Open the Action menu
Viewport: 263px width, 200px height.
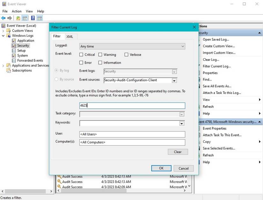(x=17, y=11)
